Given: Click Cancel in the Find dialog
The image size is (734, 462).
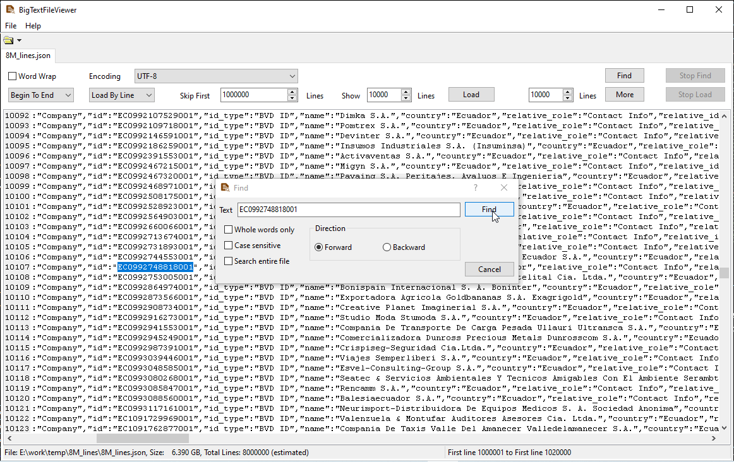Looking at the screenshot, I should point(489,269).
